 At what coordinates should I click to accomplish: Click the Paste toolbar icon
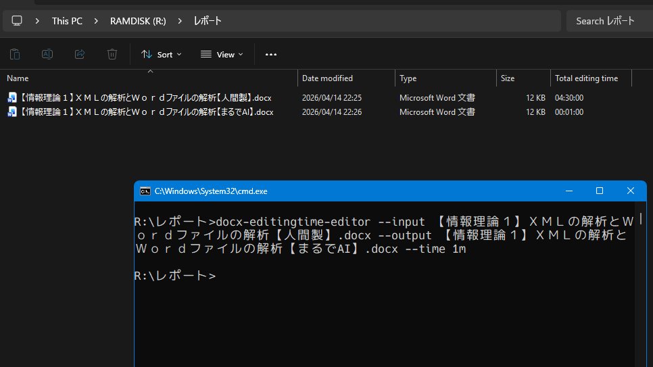click(x=15, y=54)
